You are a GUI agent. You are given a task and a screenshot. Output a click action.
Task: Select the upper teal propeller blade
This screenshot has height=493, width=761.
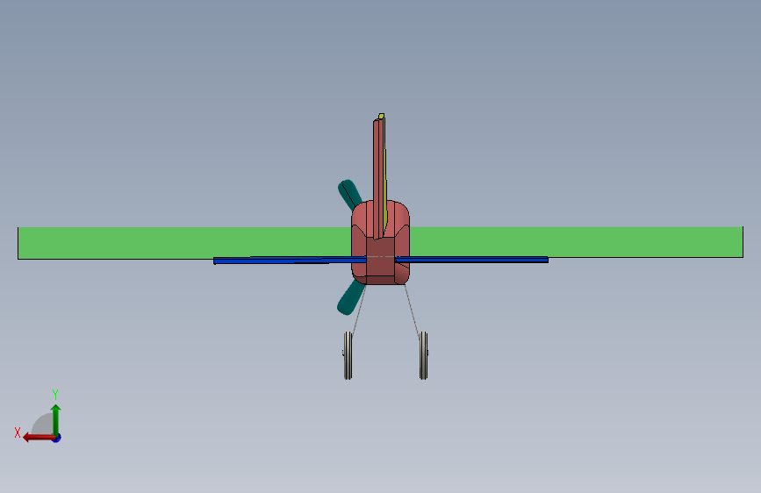(349, 194)
